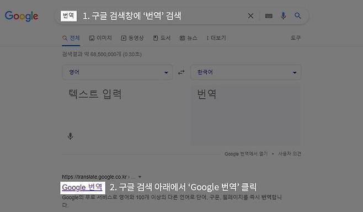
Task: Switch to the 동영상 tab
Action: coord(132,38)
